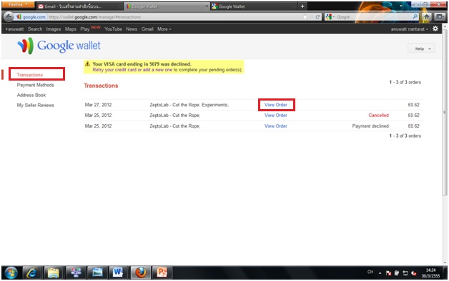Show hidden tray icons arrow
Viewport: 449px width, 281px height.
coord(380,273)
